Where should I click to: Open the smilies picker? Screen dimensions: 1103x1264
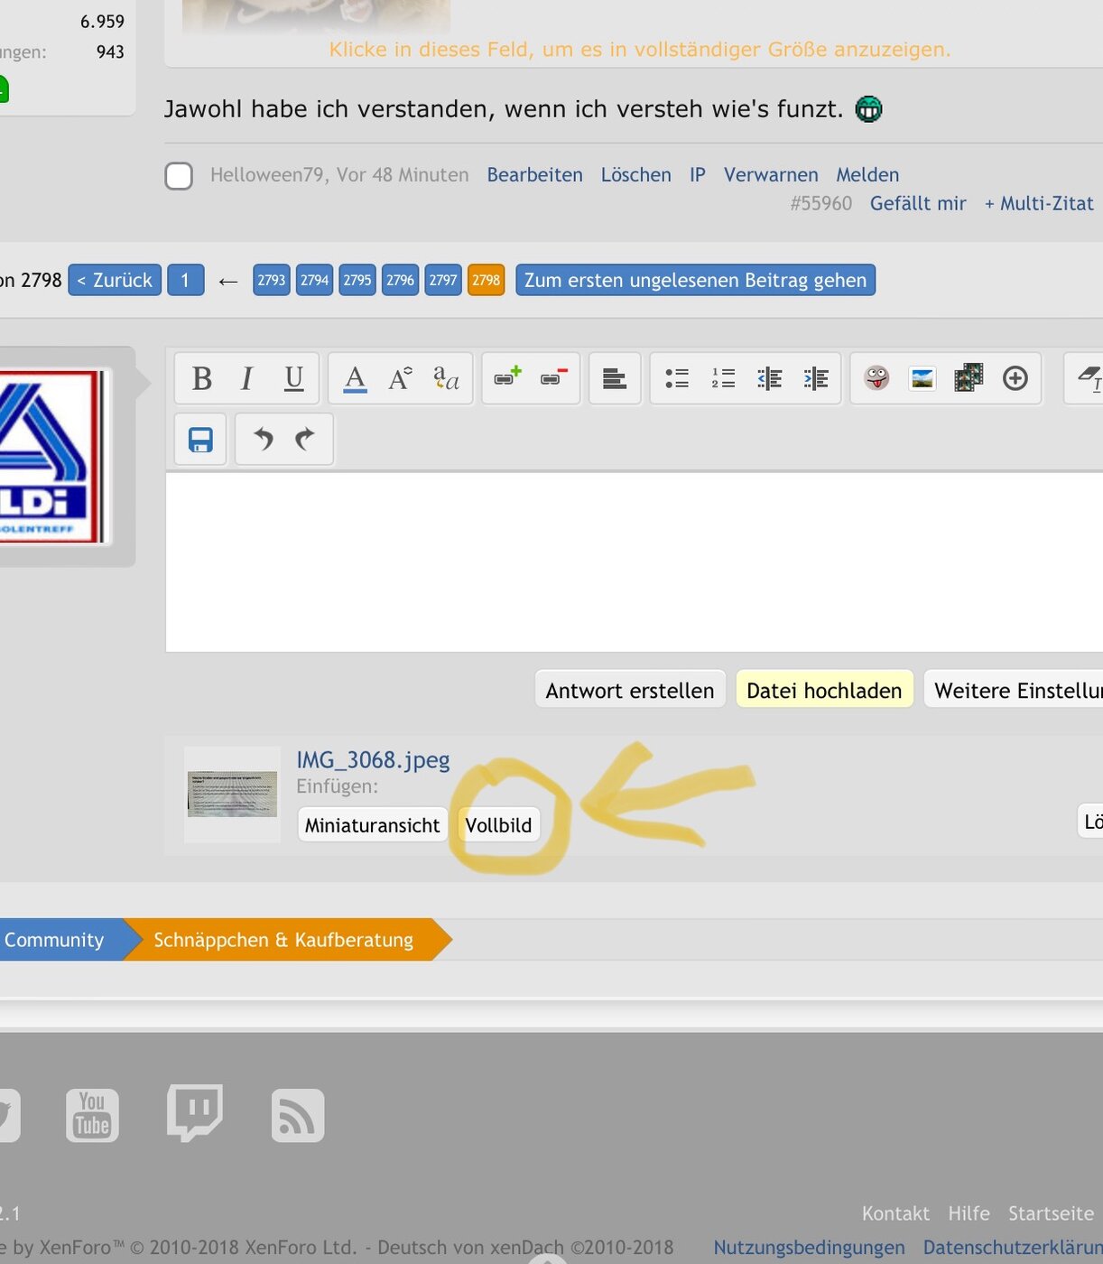876,378
